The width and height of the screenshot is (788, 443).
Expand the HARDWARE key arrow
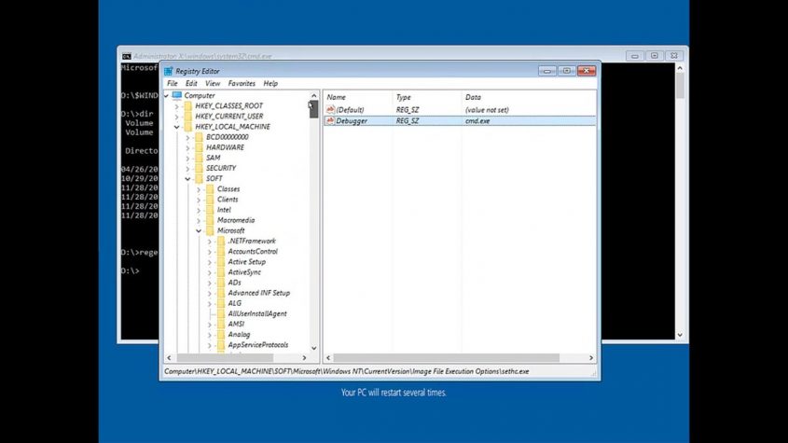[187, 147]
